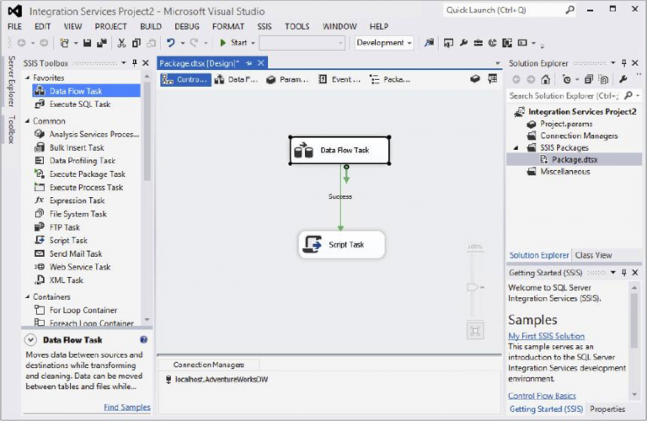Click the Start debugging button

point(233,43)
